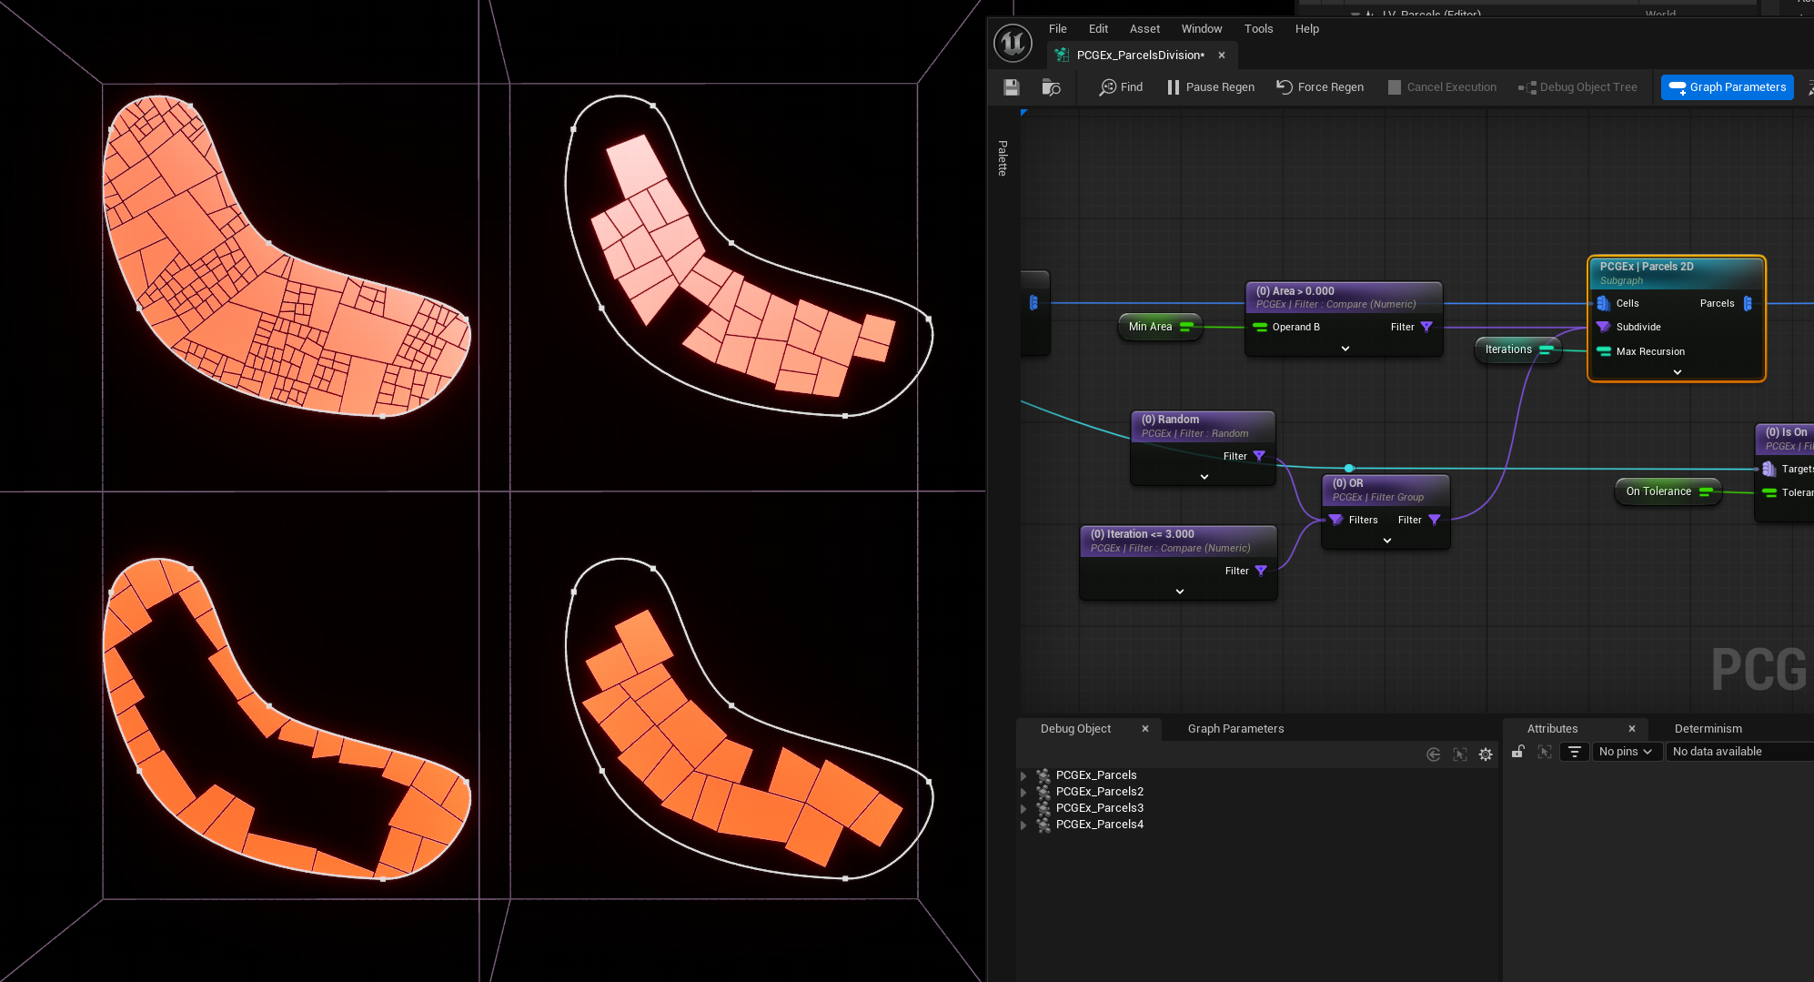This screenshot has height=982, width=1814.
Task: Click the Filter output pin on Random node
Action: coord(1259,456)
